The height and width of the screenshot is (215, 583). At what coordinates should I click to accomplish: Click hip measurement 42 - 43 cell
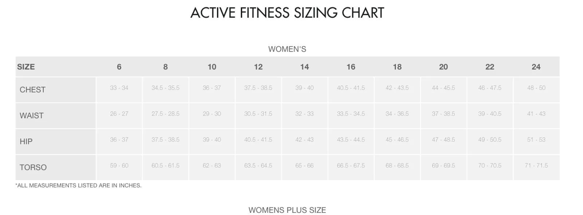(304, 142)
